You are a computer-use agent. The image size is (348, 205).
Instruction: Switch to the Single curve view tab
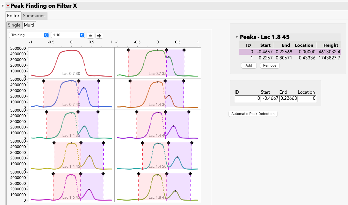14,25
